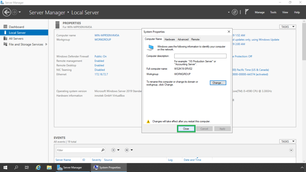Click the Dashboard icon in sidebar
The height and width of the screenshot is (172, 306).
(5, 27)
